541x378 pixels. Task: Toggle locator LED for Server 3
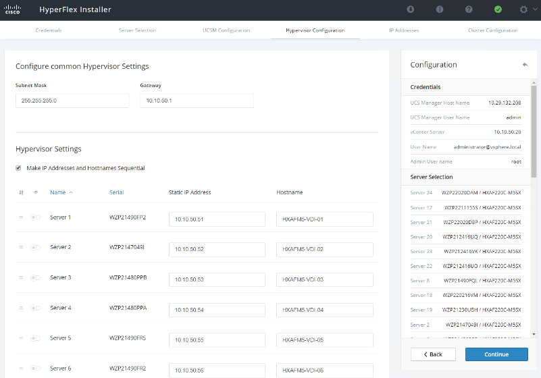click(35, 277)
